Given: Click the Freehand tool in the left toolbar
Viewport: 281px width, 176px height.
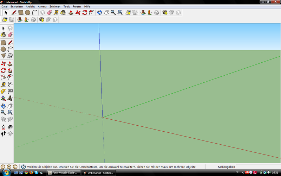Looking at the screenshot, I should [x=10, y=56].
